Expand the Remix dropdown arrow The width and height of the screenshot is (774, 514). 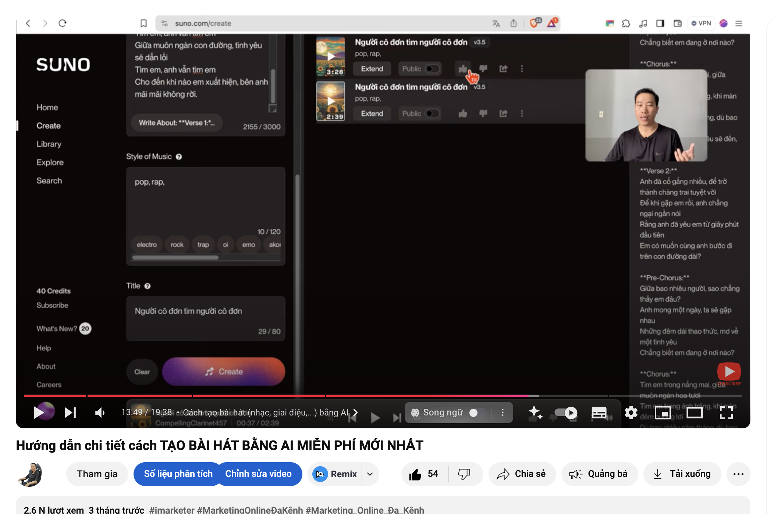(x=370, y=474)
